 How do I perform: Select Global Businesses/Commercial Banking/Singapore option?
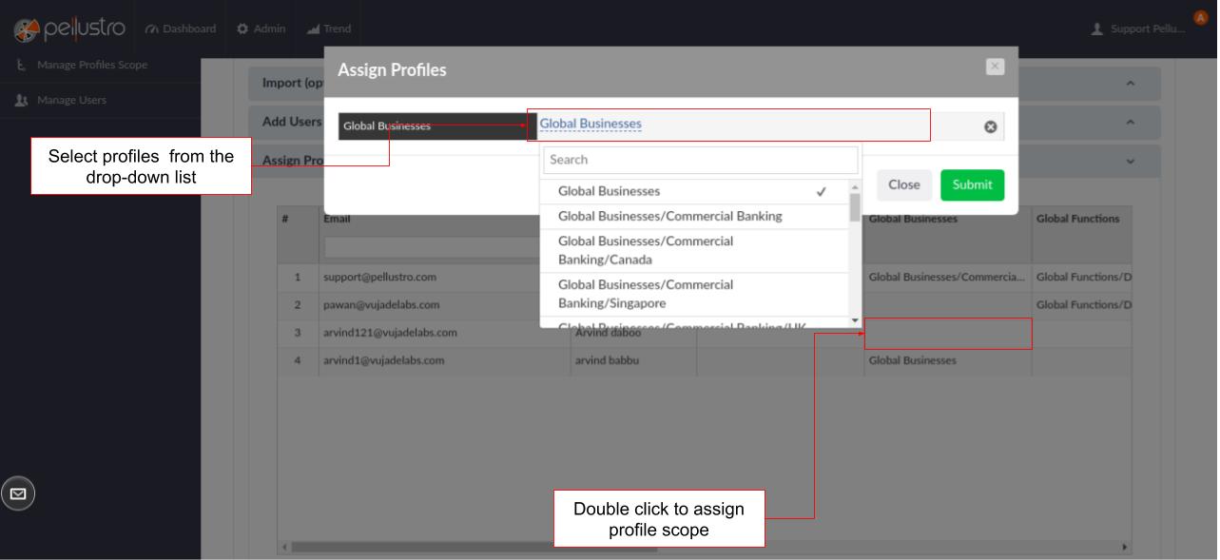pos(693,294)
